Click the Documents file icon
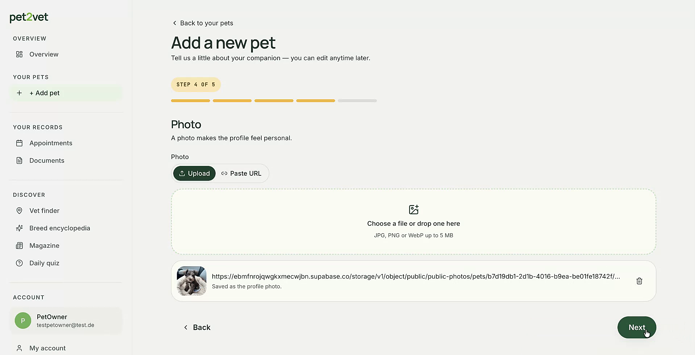The height and width of the screenshot is (355, 695). pyautogui.click(x=19, y=160)
